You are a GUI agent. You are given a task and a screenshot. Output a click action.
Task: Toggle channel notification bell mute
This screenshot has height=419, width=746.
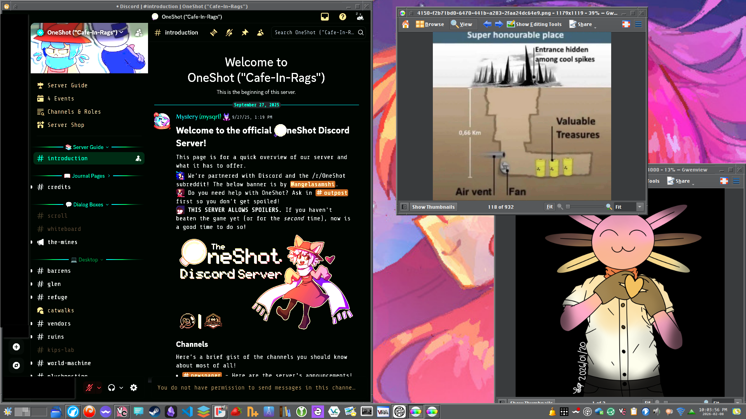(229, 33)
